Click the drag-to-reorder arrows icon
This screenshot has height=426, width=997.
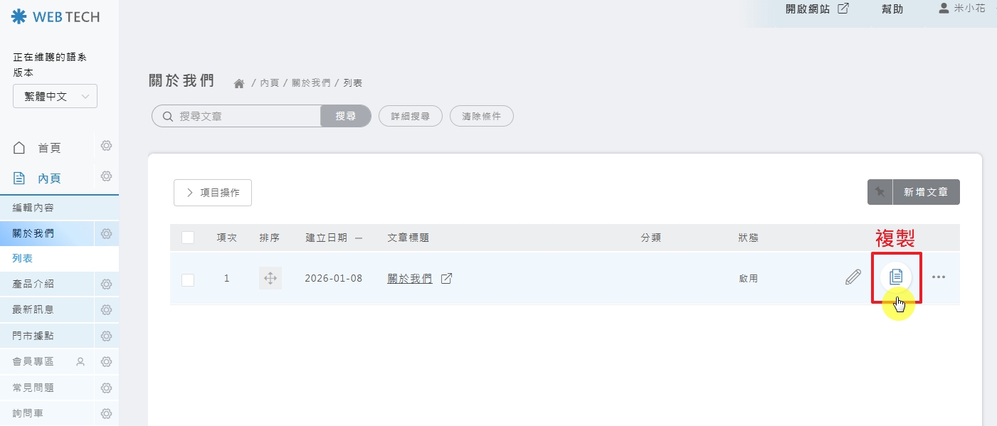(270, 278)
